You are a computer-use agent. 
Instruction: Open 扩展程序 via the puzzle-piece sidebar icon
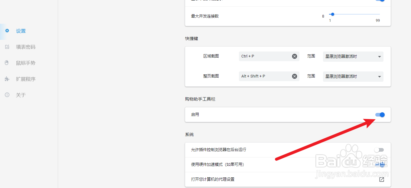[x=7, y=79]
